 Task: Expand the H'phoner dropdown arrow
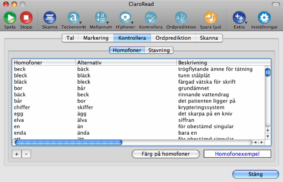point(132,23)
